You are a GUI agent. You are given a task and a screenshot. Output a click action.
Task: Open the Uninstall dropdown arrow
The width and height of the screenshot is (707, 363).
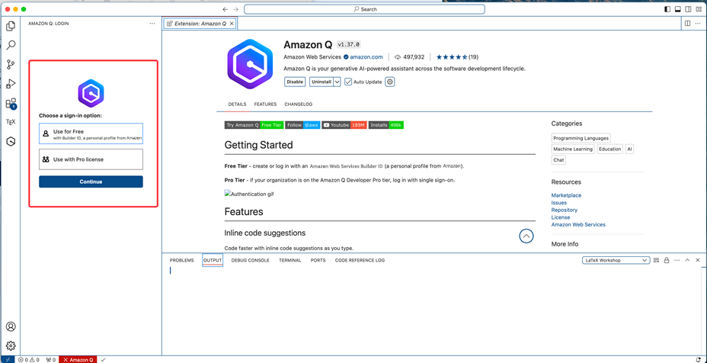[x=337, y=82]
